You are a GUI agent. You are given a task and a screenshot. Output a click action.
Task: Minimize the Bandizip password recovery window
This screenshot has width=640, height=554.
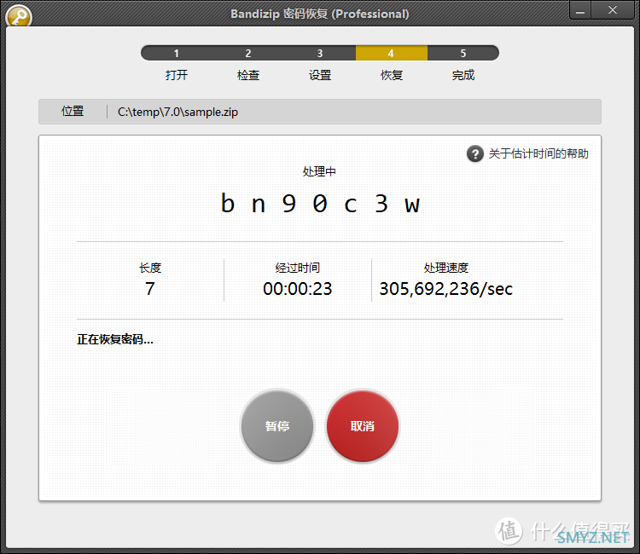click(x=580, y=10)
